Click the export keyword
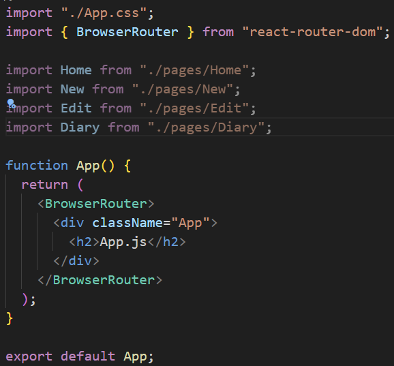394x366 pixels. click(x=29, y=356)
